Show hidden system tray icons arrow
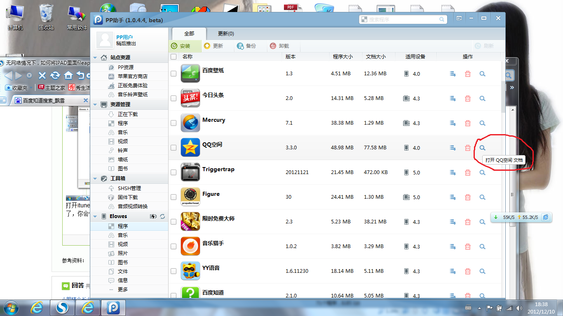Viewport: 563px width, 316px height. click(479, 308)
